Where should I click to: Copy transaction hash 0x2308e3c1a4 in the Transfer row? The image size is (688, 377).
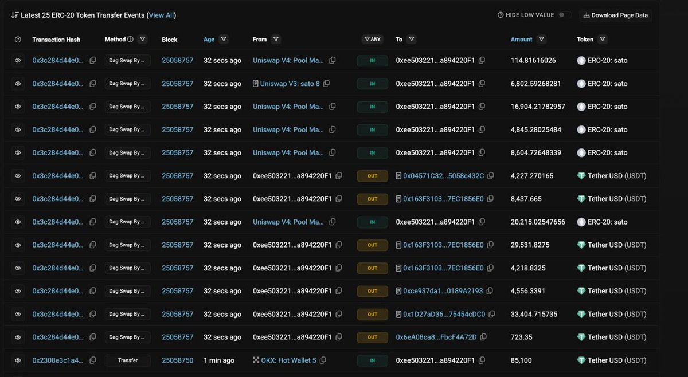coord(93,360)
